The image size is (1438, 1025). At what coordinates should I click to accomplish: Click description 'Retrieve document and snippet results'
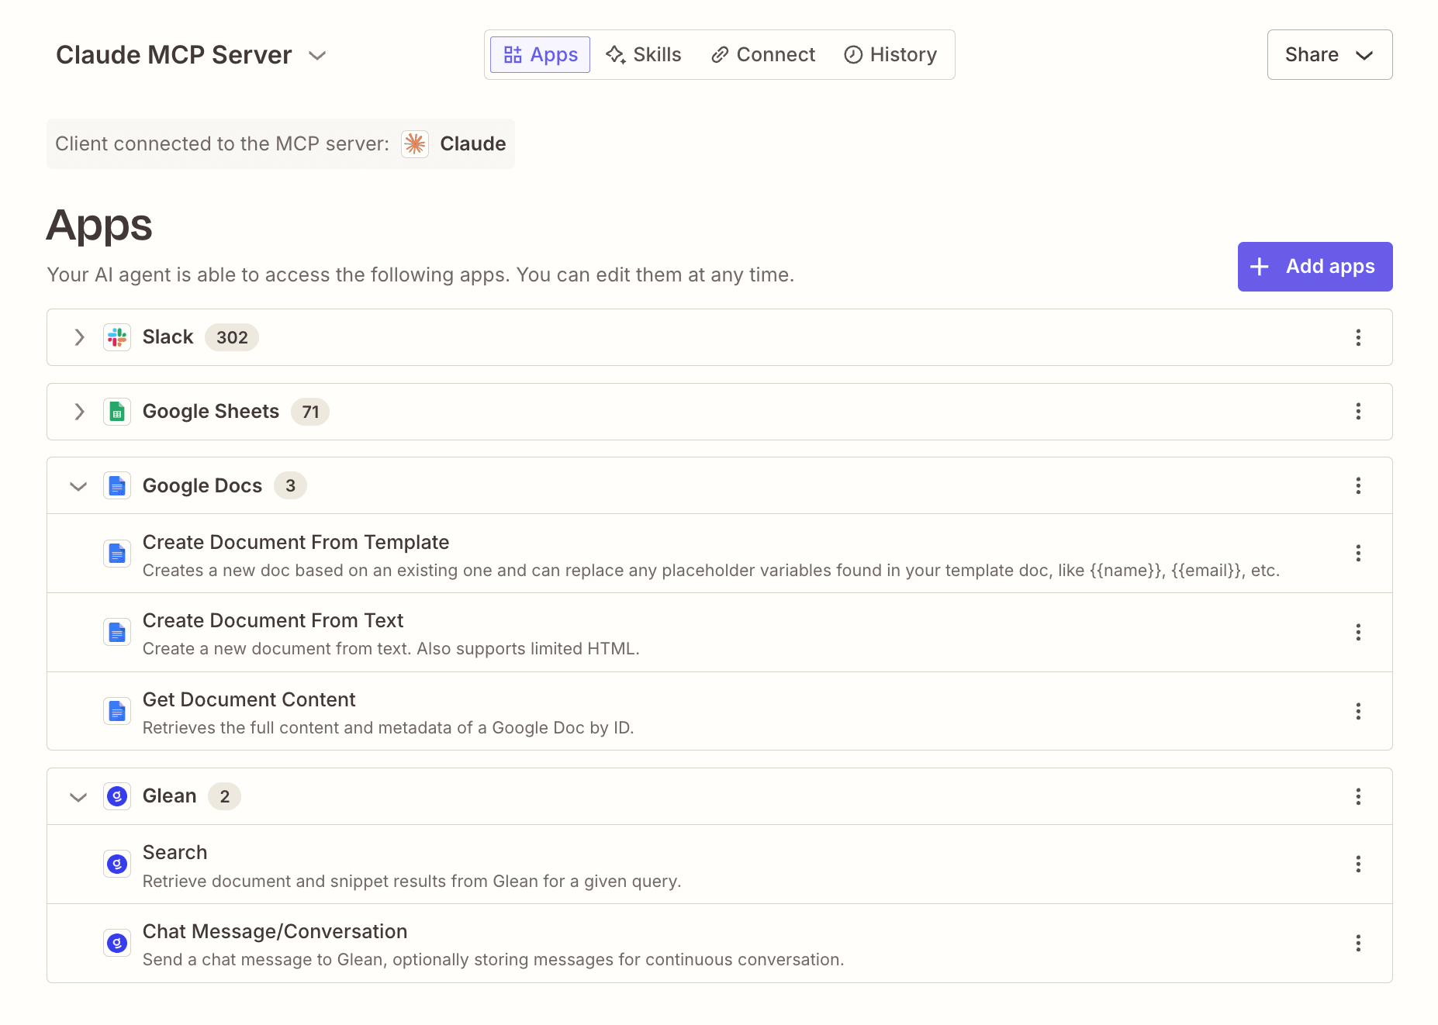pyautogui.click(x=412, y=881)
